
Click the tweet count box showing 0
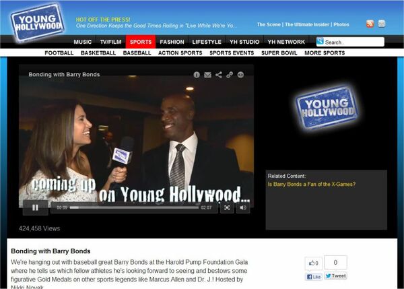[335, 263]
